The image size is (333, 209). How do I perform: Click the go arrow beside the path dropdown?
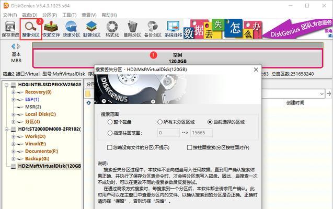329,94
